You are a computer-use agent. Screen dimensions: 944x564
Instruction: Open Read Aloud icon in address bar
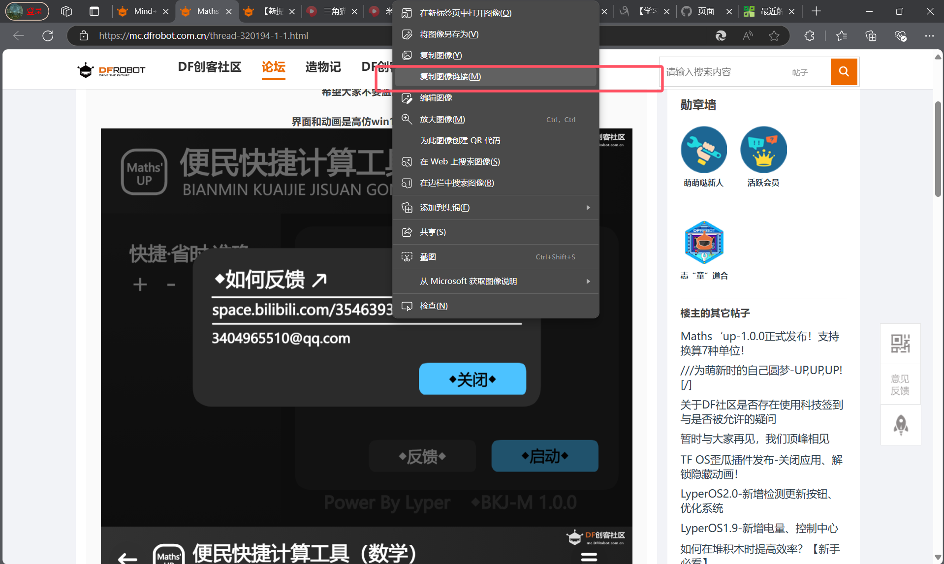pyautogui.click(x=748, y=35)
